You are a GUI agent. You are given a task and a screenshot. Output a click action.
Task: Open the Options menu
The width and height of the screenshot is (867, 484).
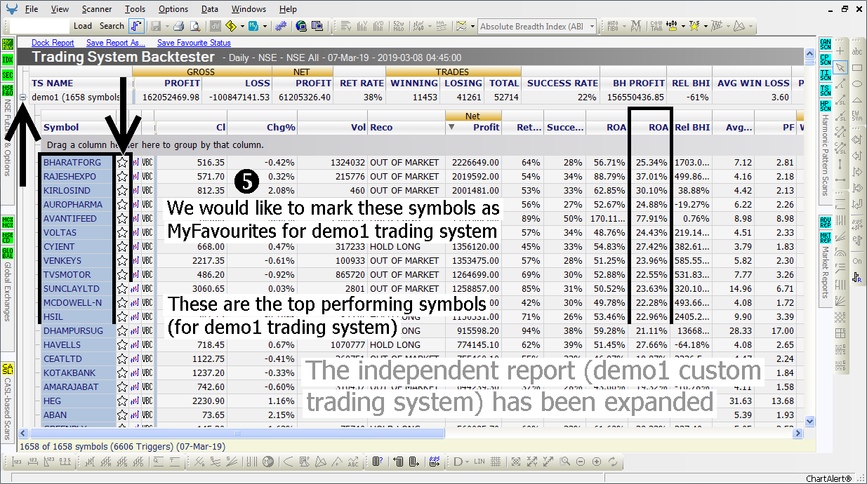[173, 9]
